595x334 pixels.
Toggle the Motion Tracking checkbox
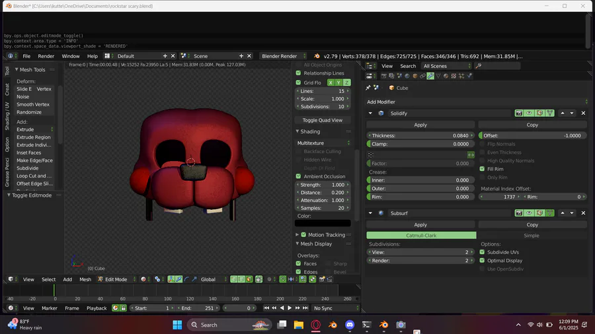coord(303,235)
